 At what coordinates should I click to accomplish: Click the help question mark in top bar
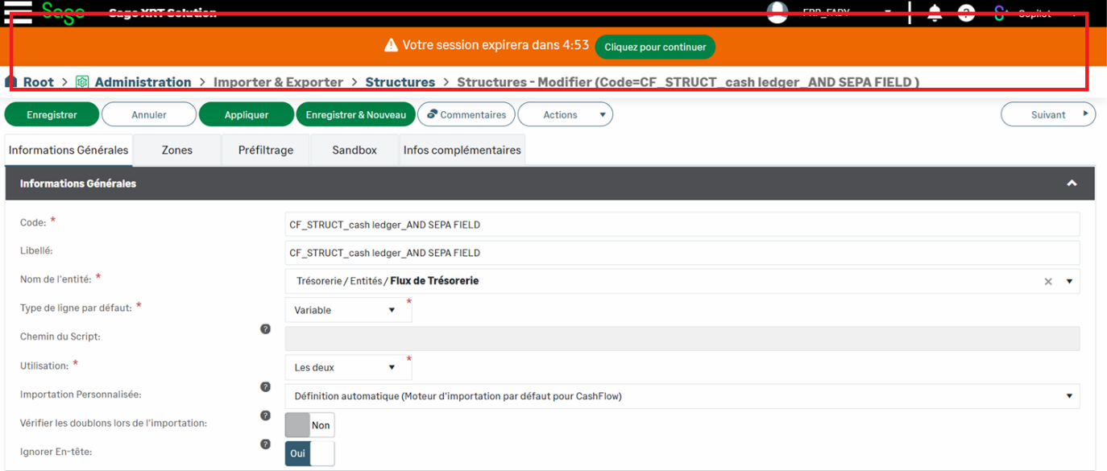(966, 13)
